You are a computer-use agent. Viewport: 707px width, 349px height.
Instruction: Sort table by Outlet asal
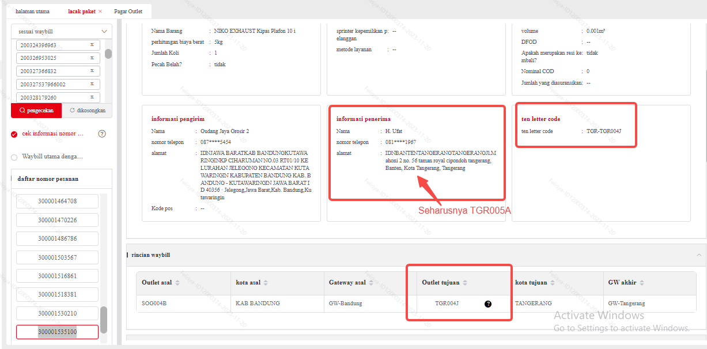click(x=177, y=283)
